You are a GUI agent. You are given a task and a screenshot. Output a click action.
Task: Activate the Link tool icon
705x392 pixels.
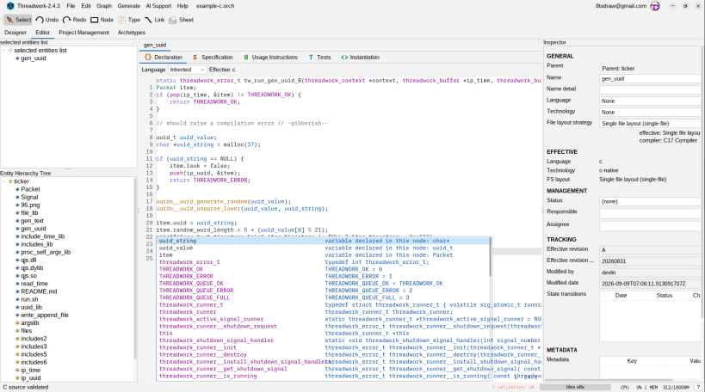click(148, 20)
